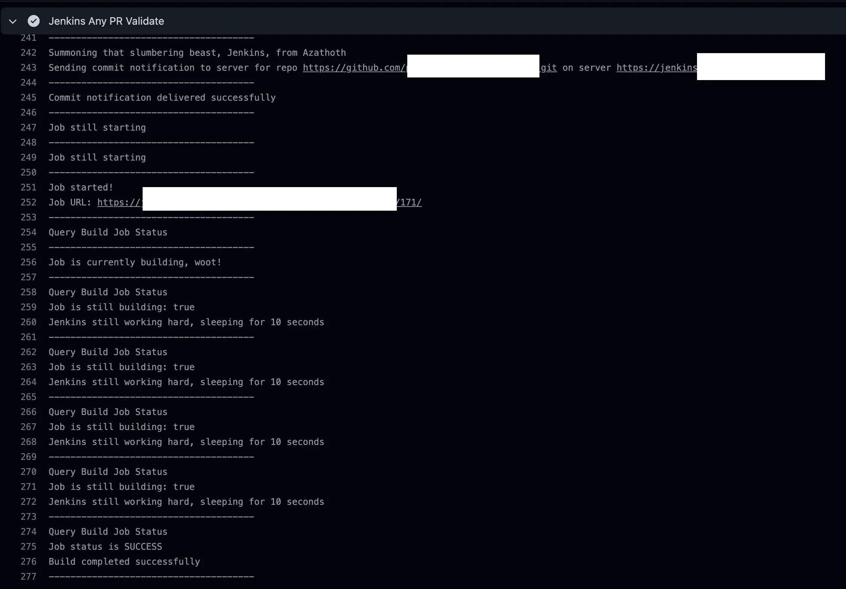Select 'Commit notification delivered successfully' log line
This screenshot has height=589, width=846.
(x=162, y=98)
